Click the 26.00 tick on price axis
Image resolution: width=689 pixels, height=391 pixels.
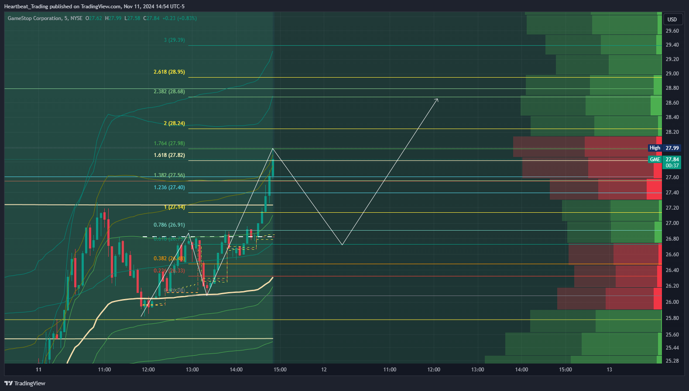(x=672, y=302)
